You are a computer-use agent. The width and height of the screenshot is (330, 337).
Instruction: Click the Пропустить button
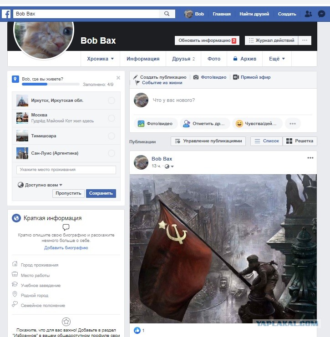[68, 193]
